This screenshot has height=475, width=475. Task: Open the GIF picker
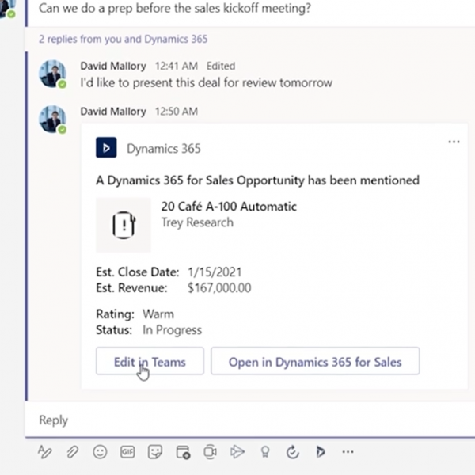pos(127,452)
